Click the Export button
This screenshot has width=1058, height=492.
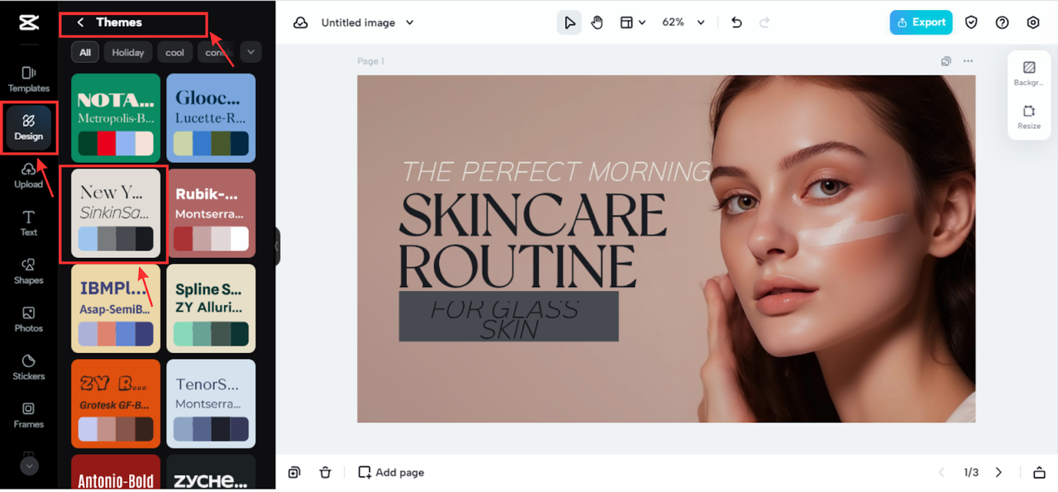pos(921,22)
